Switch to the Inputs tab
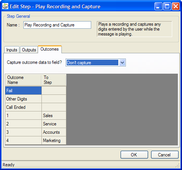The image size is (182, 170). [x=12, y=50]
